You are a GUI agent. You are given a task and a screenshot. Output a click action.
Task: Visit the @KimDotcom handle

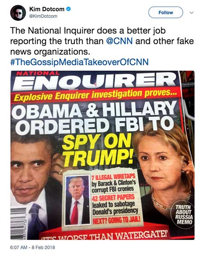43,16
